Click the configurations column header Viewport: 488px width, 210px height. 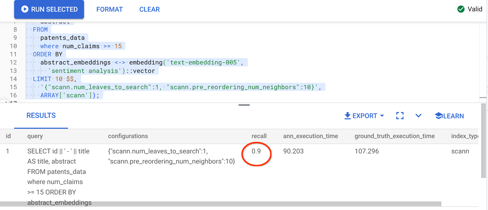coord(128,136)
